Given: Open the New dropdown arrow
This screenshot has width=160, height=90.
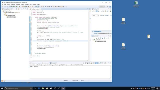Looking at the screenshot, I should pos(4,7).
